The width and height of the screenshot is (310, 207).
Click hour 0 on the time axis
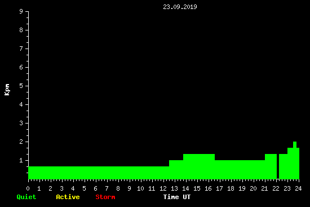tap(28, 188)
